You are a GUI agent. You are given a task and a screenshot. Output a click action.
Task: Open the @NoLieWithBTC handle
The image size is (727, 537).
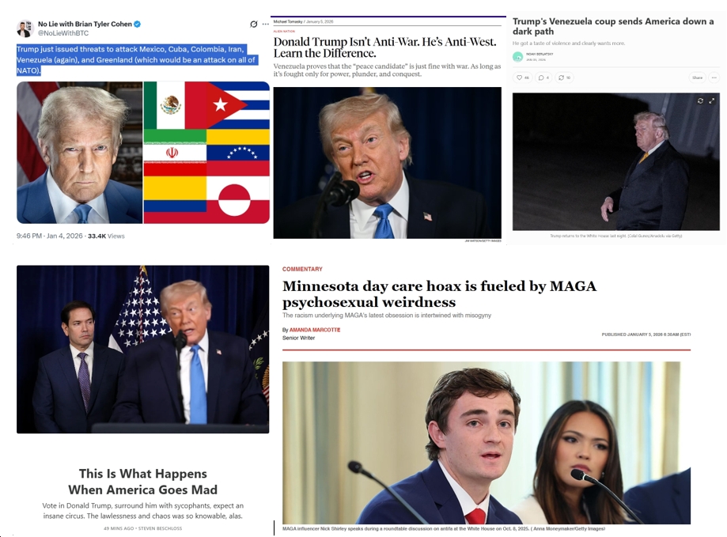click(63, 33)
